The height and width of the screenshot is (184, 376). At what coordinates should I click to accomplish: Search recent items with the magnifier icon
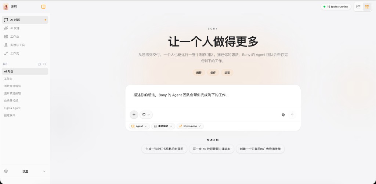(45, 64)
